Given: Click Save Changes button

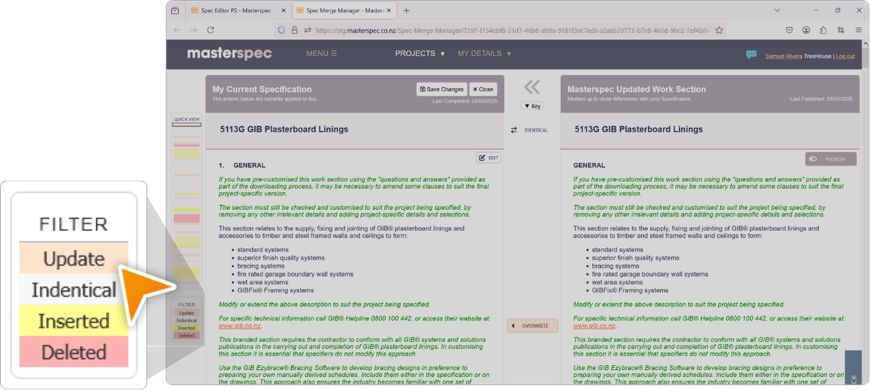Looking at the screenshot, I should pos(442,89).
